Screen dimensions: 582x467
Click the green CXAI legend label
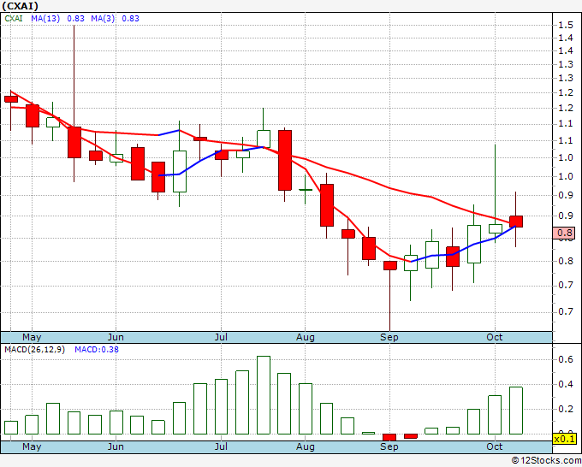click(x=14, y=19)
